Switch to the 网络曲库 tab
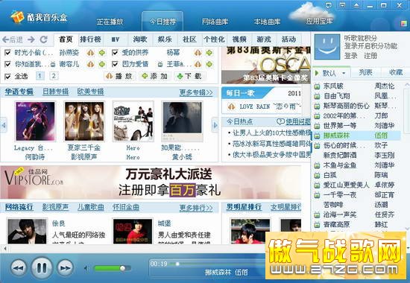The height and width of the screenshot is (283, 410). tap(215, 22)
